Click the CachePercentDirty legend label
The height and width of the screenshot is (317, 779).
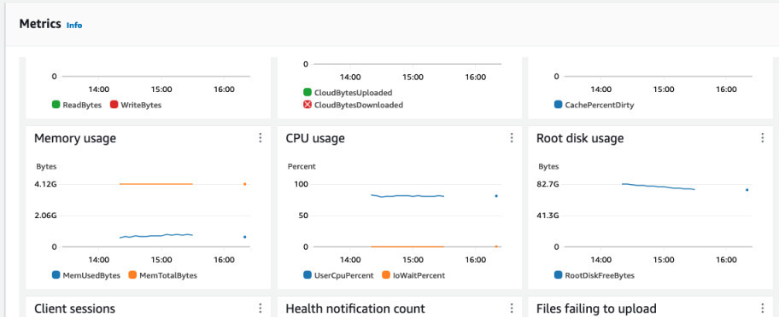coord(600,105)
